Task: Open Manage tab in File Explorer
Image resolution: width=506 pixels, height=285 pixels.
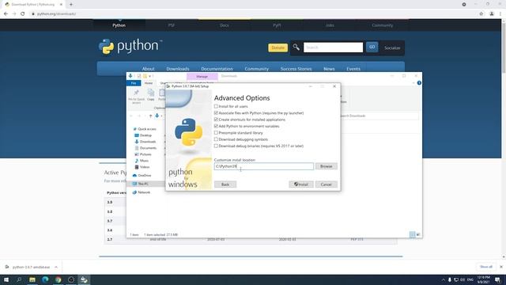Action: point(202,77)
